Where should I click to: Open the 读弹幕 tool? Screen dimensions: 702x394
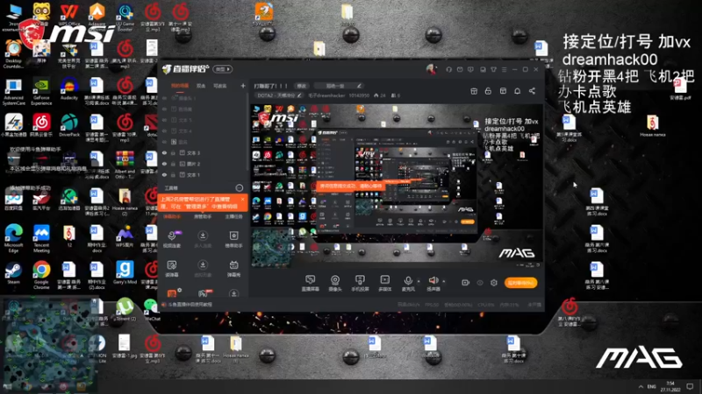pyautogui.click(x=172, y=269)
